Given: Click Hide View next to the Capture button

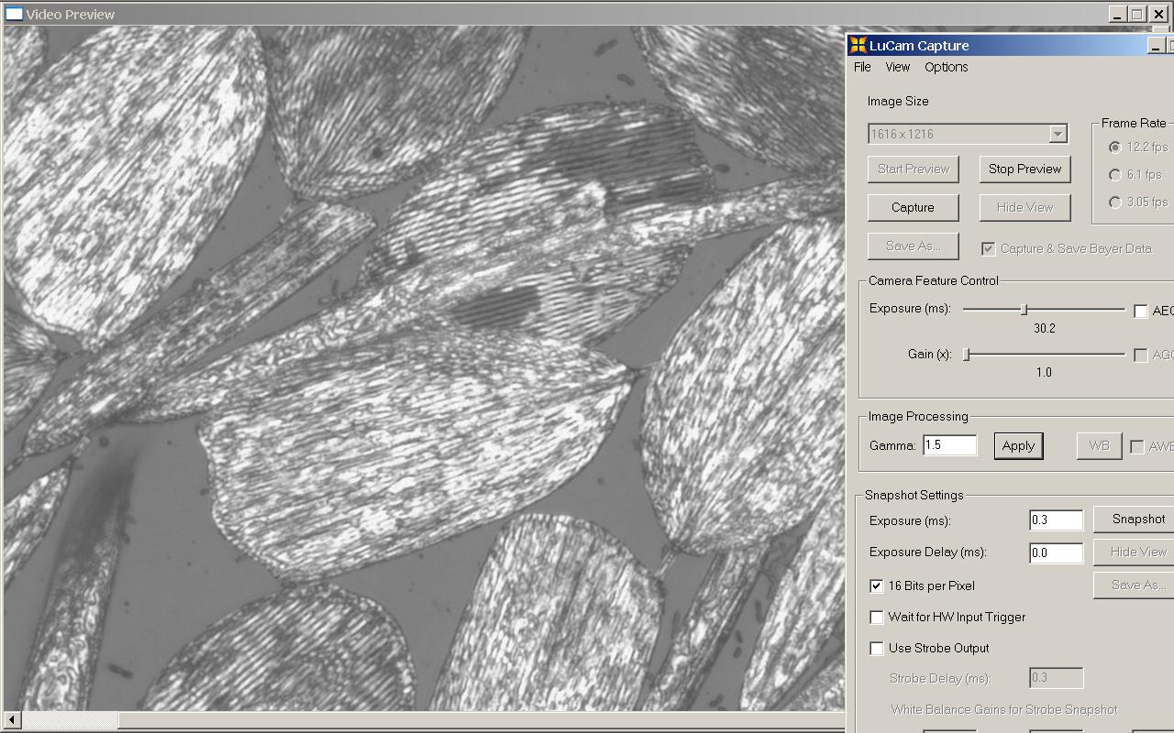Looking at the screenshot, I should pyautogui.click(x=1024, y=207).
